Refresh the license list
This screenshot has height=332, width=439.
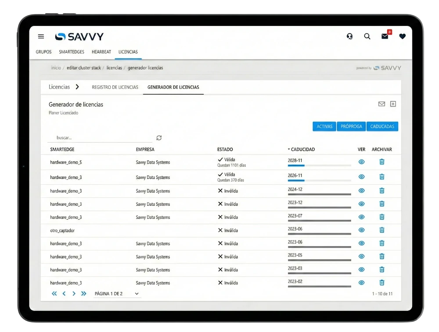click(x=159, y=138)
